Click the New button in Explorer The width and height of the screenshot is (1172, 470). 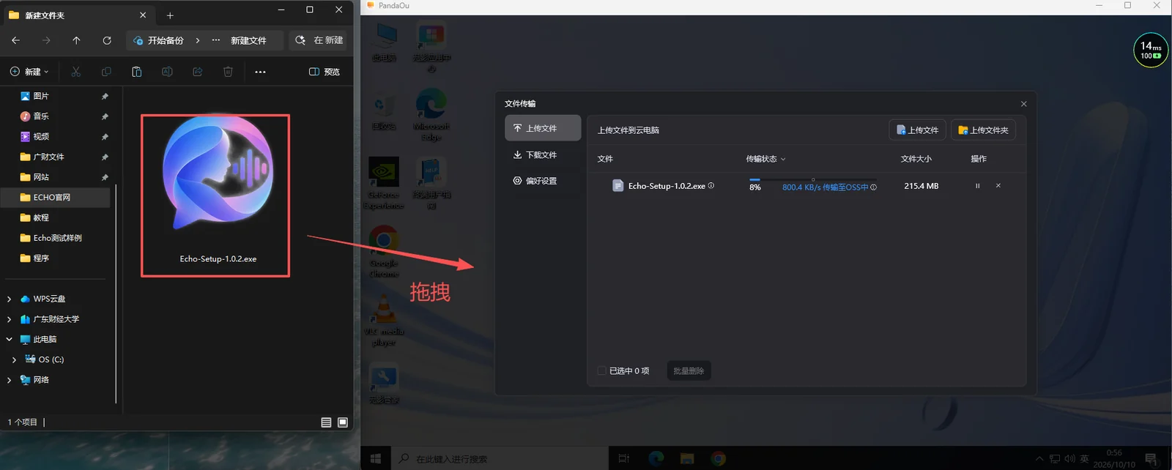pyautogui.click(x=29, y=72)
